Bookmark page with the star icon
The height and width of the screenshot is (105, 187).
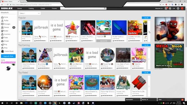pyautogui.click(x=160, y=5)
